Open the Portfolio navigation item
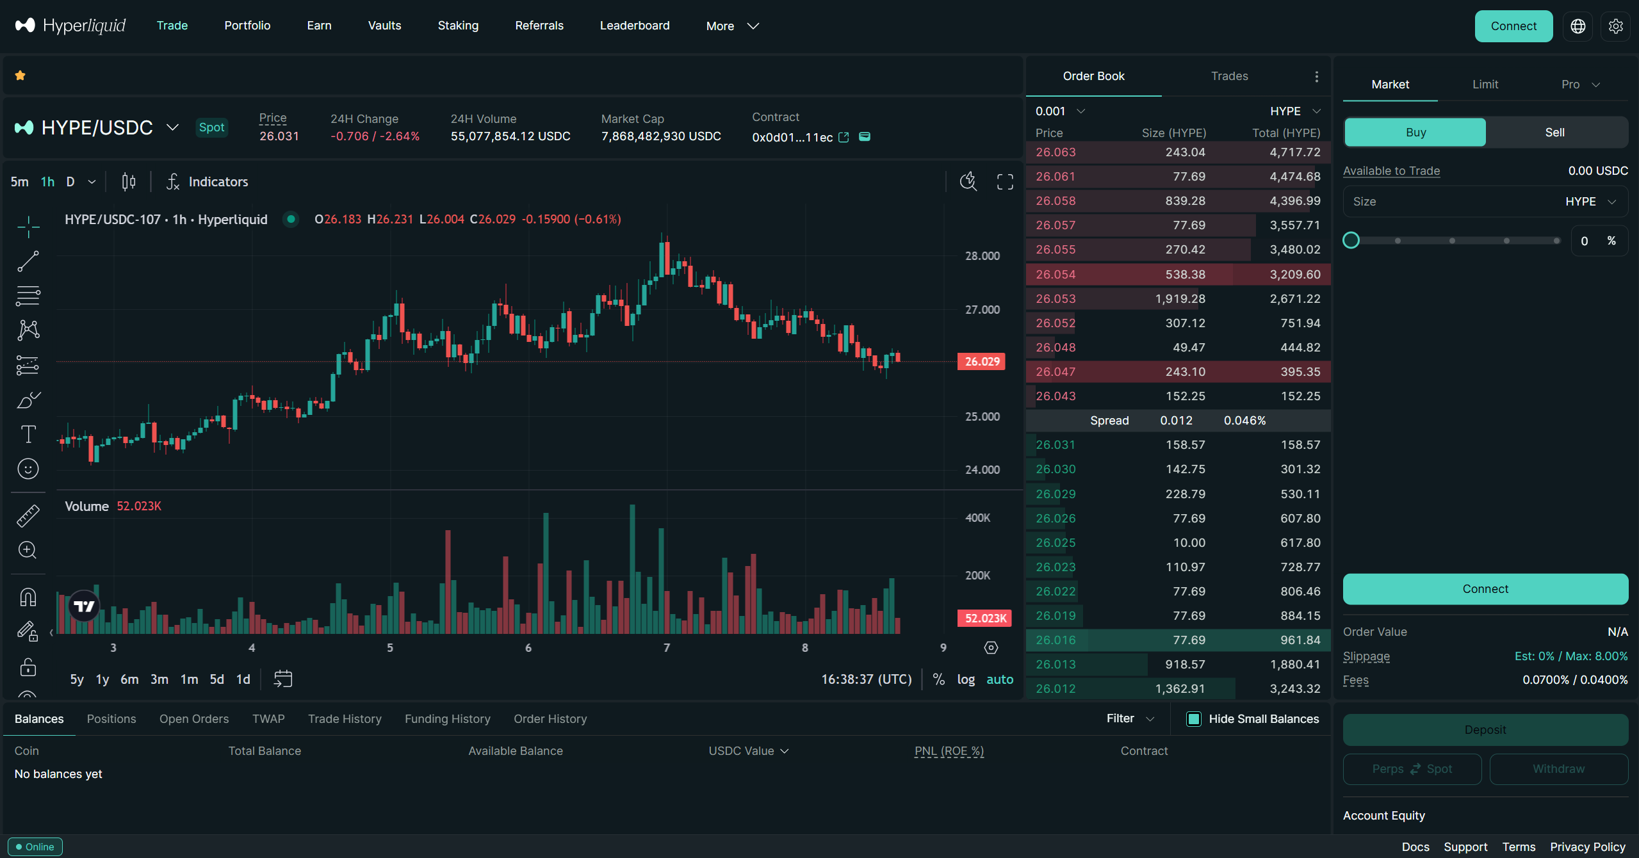 pyautogui.click(x=247, y=26)
